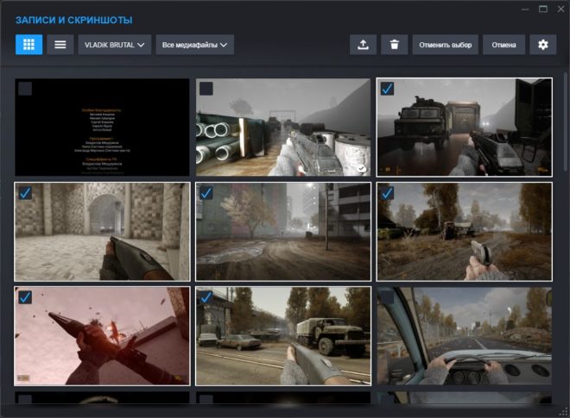The image size is (570, 418).
Task: Click 'Отмена' button
Action: click(x=503, y=45)
